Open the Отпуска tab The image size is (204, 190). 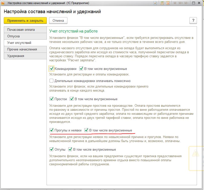coord(25,36)
